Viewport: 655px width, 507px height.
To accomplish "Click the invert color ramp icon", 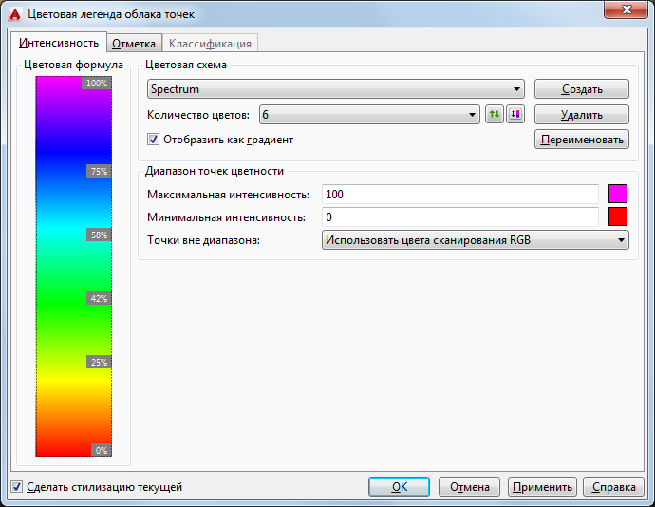I will [515, 114].
